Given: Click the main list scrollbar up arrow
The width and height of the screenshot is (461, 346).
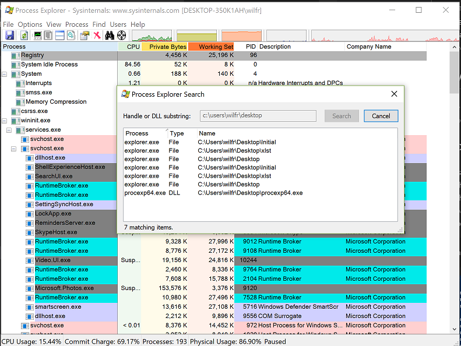Looking at the screenshot, I should 454,47.
